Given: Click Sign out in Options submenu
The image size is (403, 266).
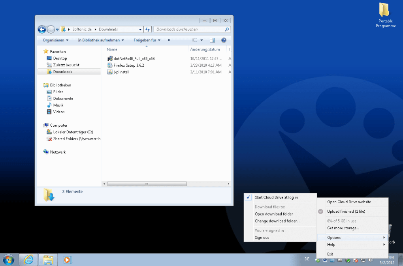Looking at the screenshot, I should pyautogui.click(x=262, y=238).
